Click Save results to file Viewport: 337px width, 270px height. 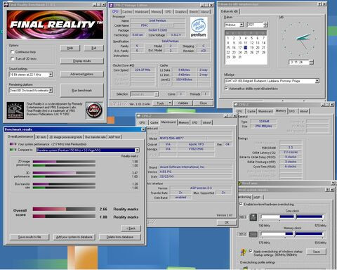(29, 237)
